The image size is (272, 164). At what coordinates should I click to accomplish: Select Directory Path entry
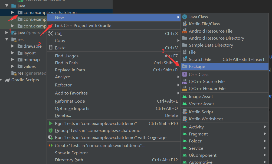pyautogui.click(x=114, y=160)
